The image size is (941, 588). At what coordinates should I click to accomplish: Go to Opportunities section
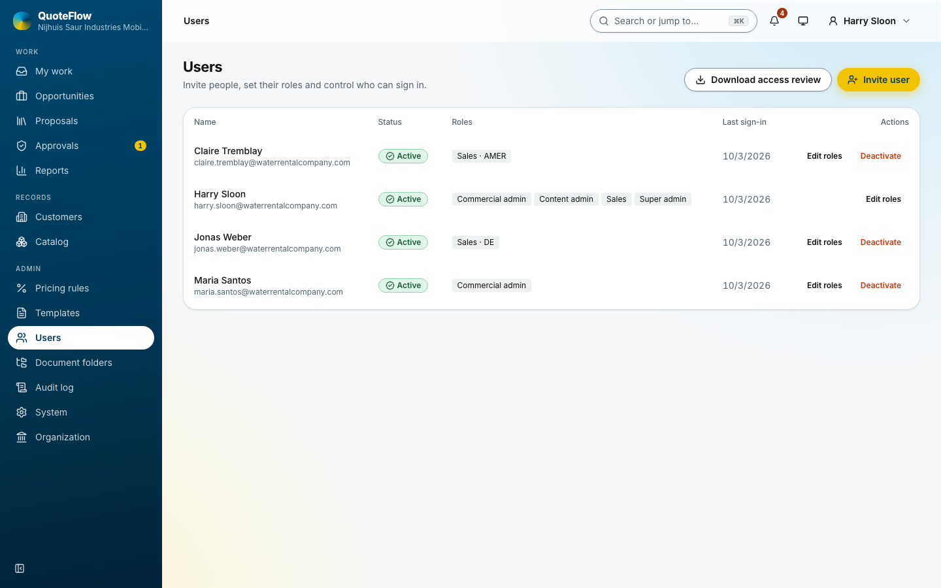click(81, 96)
